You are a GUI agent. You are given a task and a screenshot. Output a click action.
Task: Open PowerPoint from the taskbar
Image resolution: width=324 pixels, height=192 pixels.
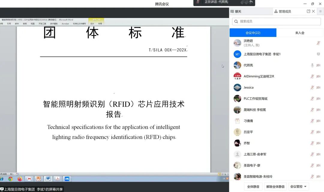pos(39,179)
